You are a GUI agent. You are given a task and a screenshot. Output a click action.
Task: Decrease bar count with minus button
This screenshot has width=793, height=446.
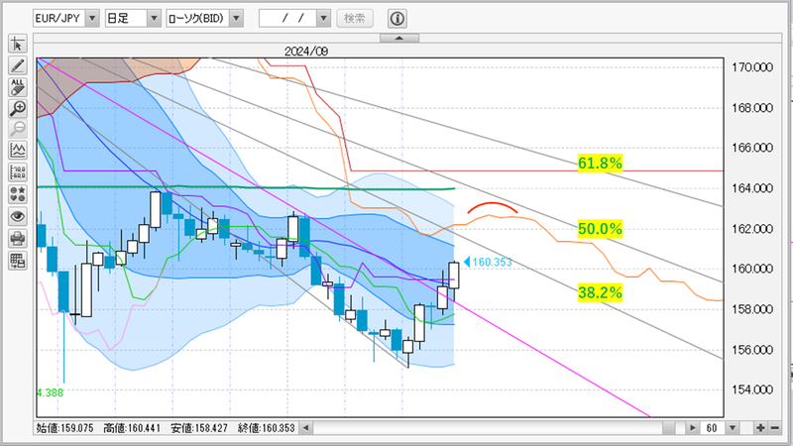tap(775, 428)
